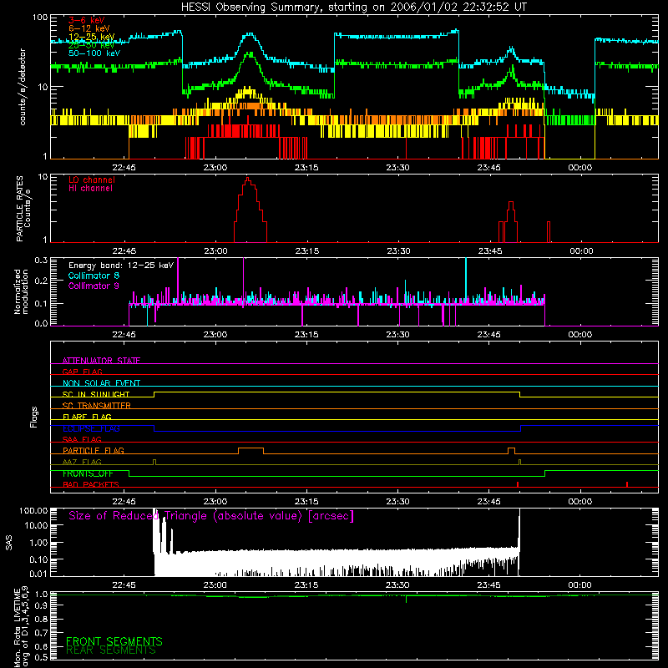Click the Normalized modulation axis label
This screenshot has width=668, height=668.
(x=22, y=291)
